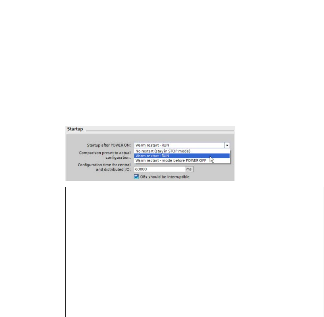
Task: Click the 'Startup' section heading
Action: tap(75, 129)
